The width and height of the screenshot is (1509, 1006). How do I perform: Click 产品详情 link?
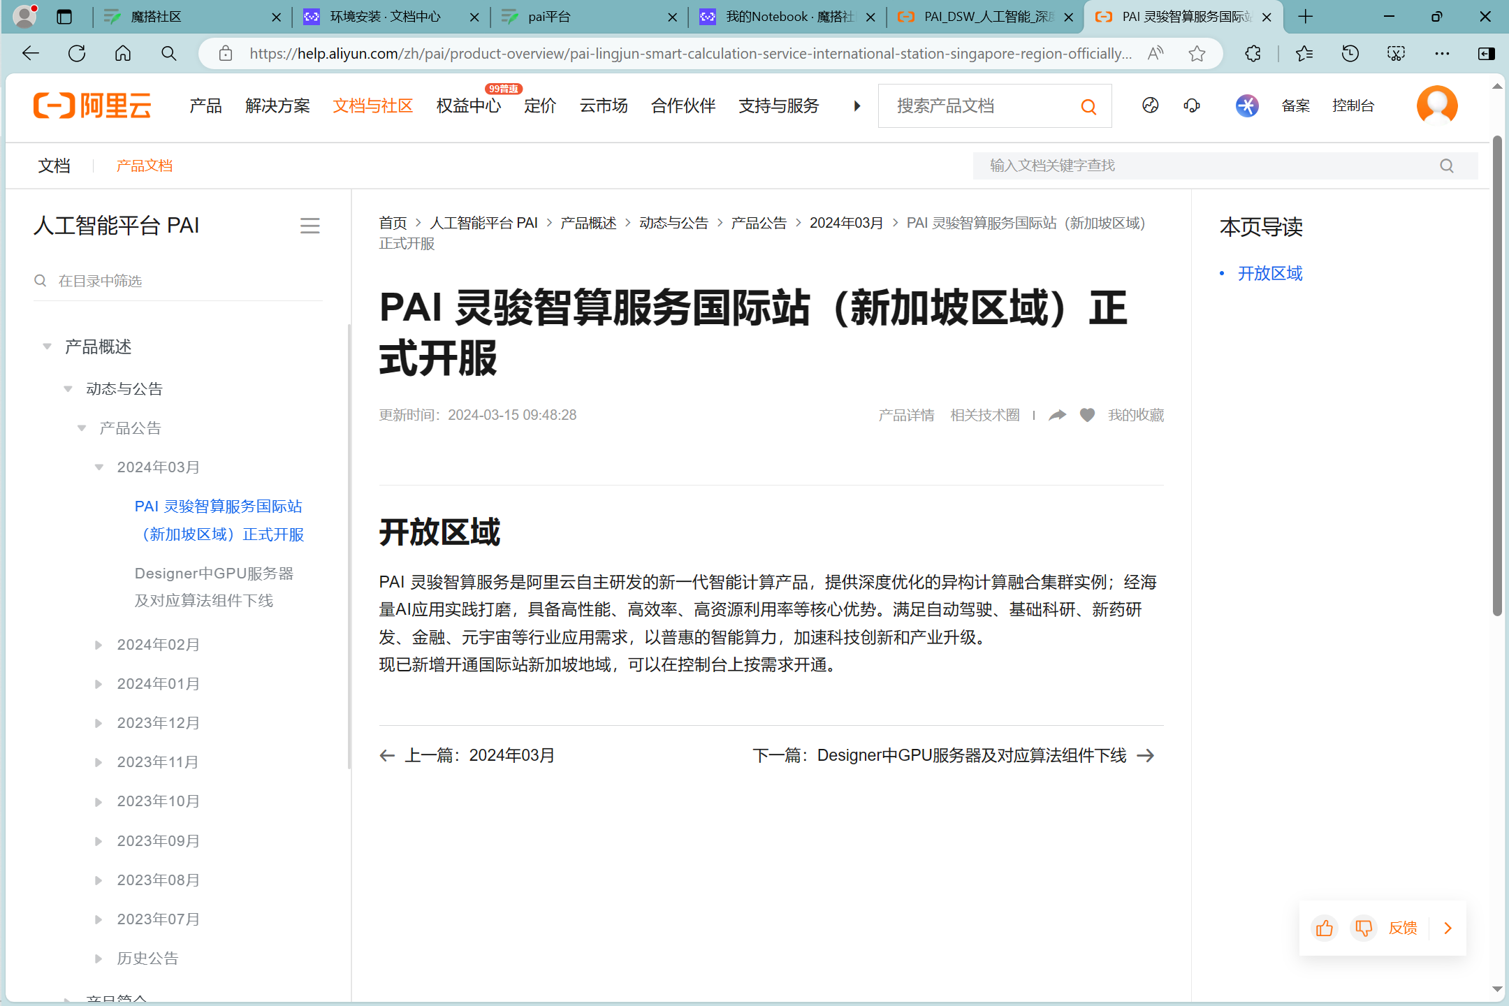coord(906,415)
